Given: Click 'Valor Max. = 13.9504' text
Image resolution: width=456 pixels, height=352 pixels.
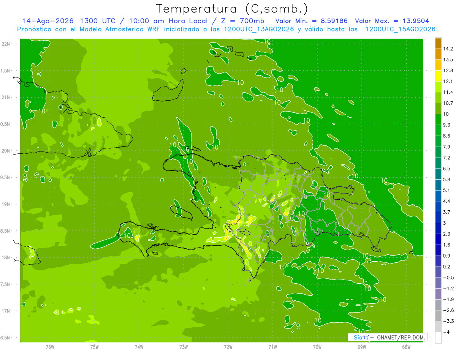Looking at the screenshot, I should (x=392, y=21).
